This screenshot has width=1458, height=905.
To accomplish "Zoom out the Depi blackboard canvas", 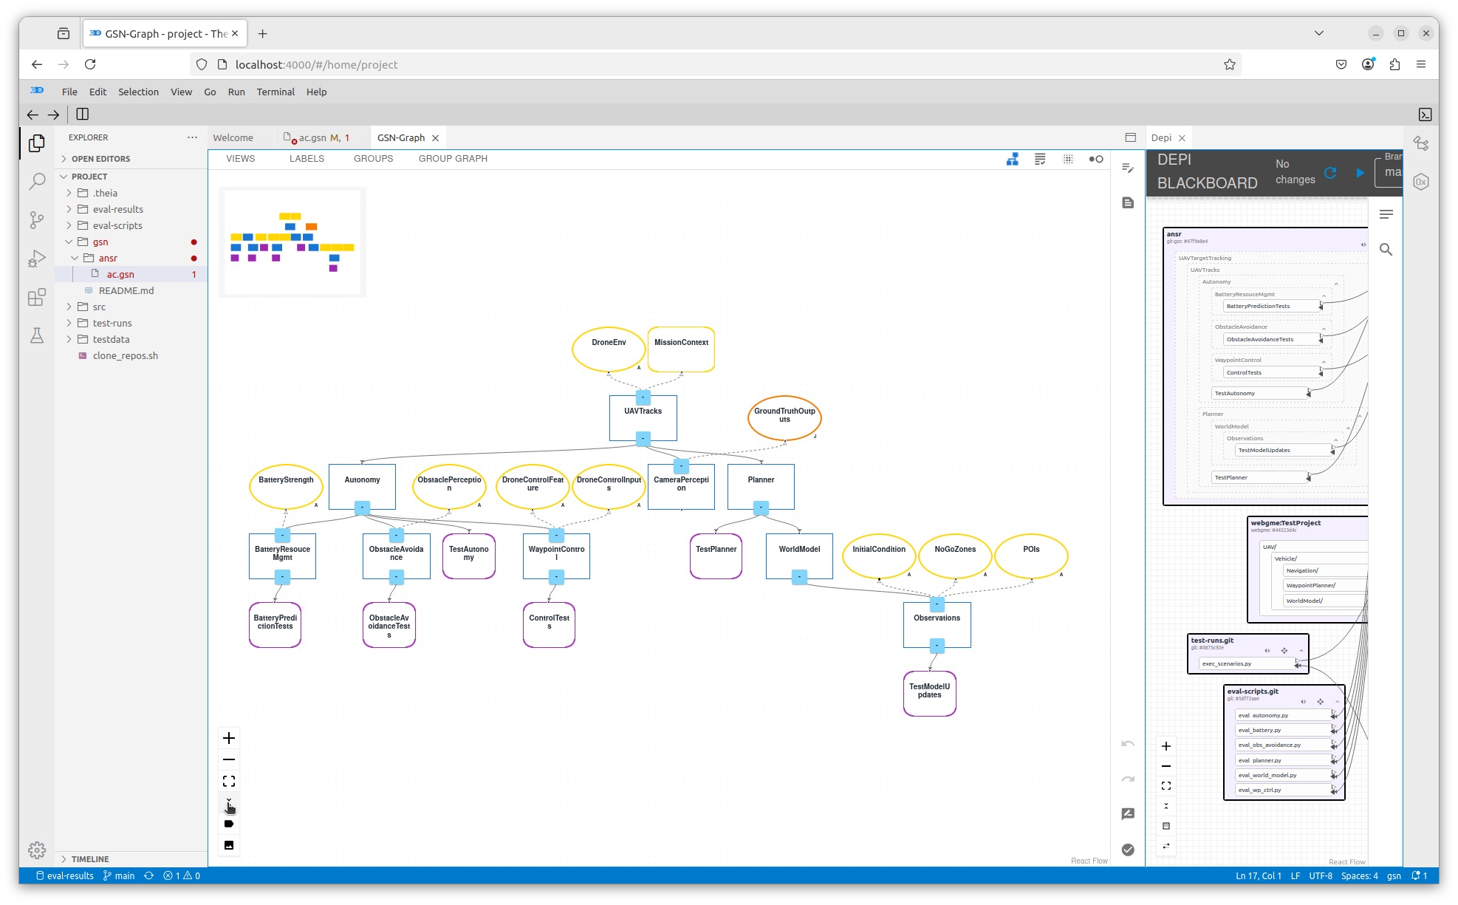I will pyautogui.click(x=1166, y=766).
